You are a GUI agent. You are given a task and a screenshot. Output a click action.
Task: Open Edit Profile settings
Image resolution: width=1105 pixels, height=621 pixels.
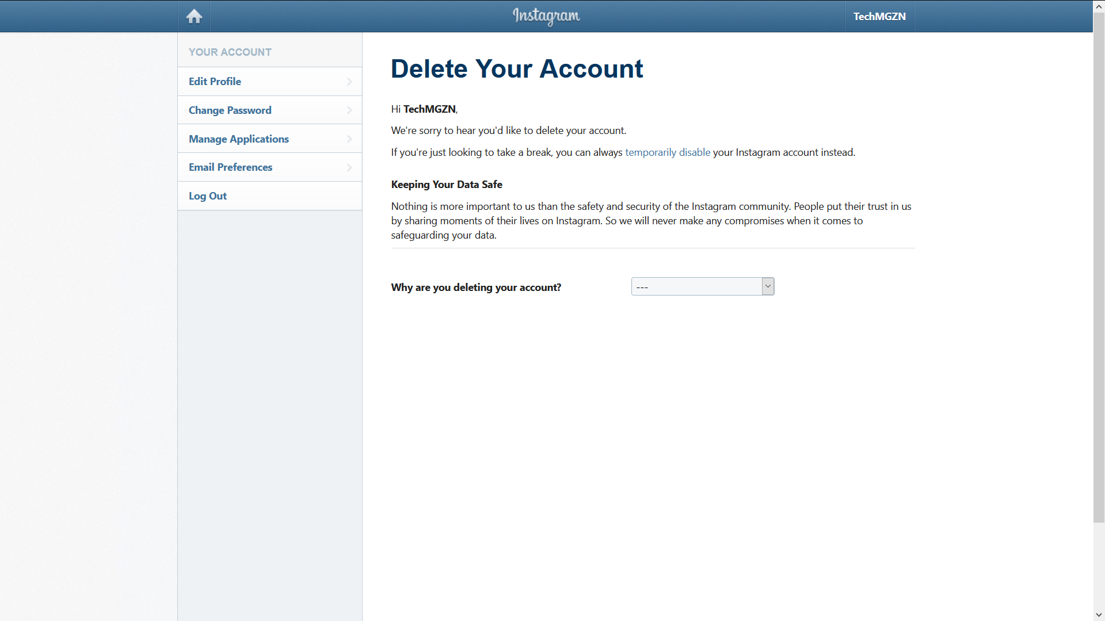pos(270,82)
